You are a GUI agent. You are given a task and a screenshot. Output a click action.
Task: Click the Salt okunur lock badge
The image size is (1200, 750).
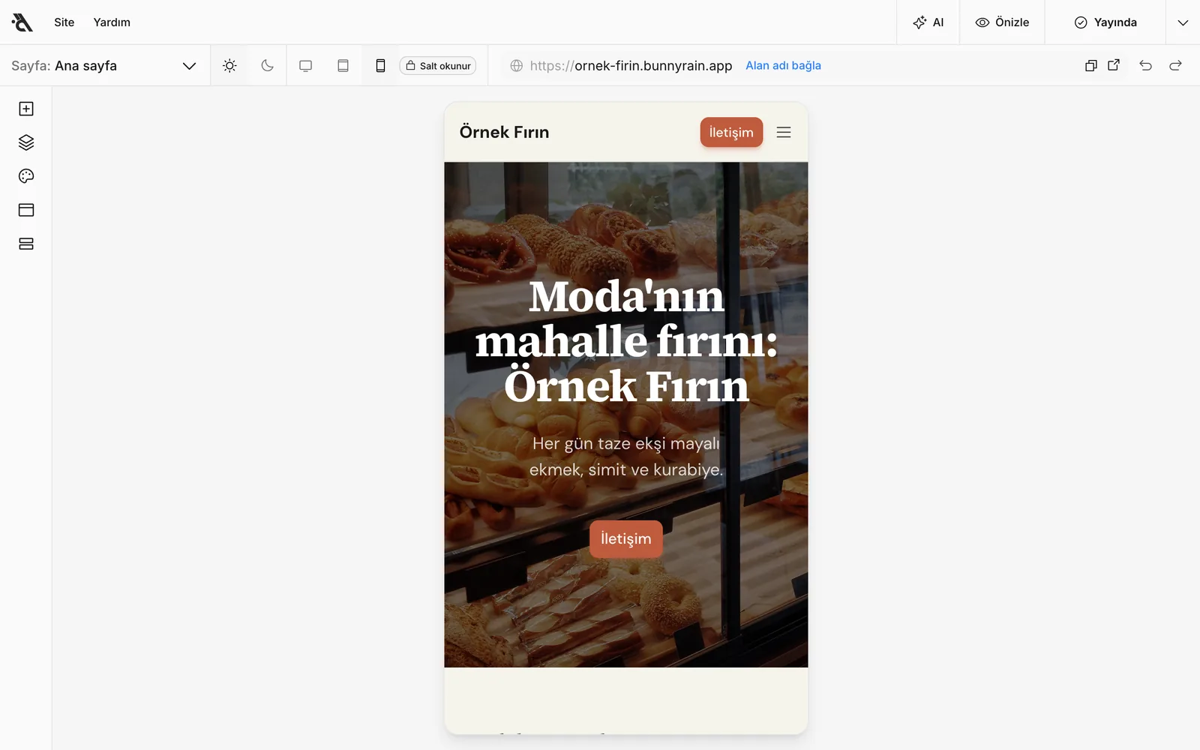pyautogui.click(x=438, y=66)
